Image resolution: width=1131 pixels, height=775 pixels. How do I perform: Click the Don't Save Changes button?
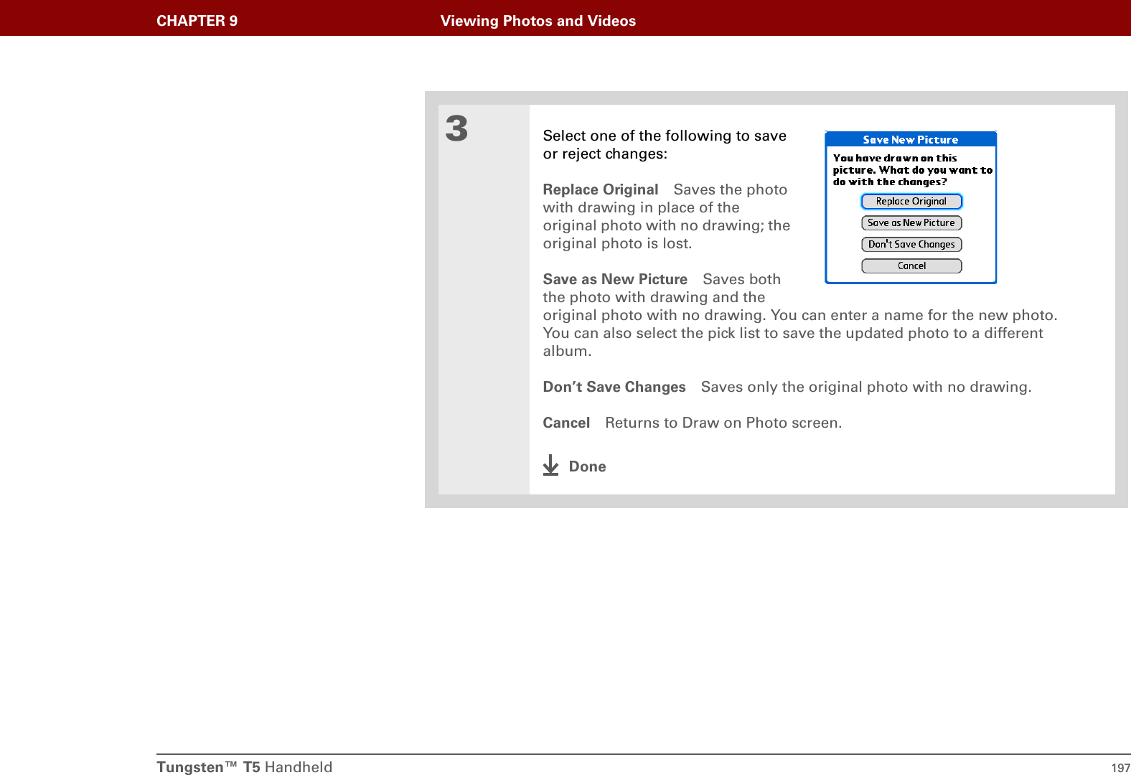911,245
